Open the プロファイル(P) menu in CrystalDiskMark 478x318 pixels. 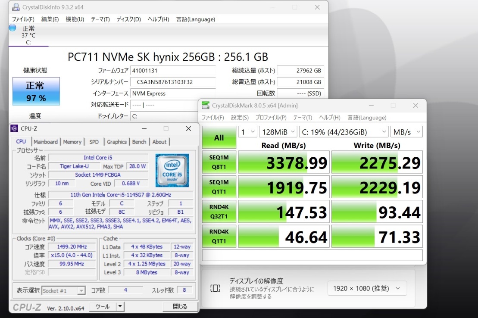(x=271, y=117)
